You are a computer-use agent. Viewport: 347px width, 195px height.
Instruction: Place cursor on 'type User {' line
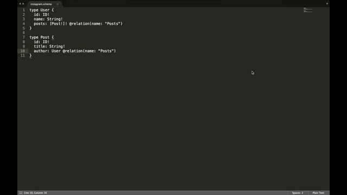click(42, 10)
